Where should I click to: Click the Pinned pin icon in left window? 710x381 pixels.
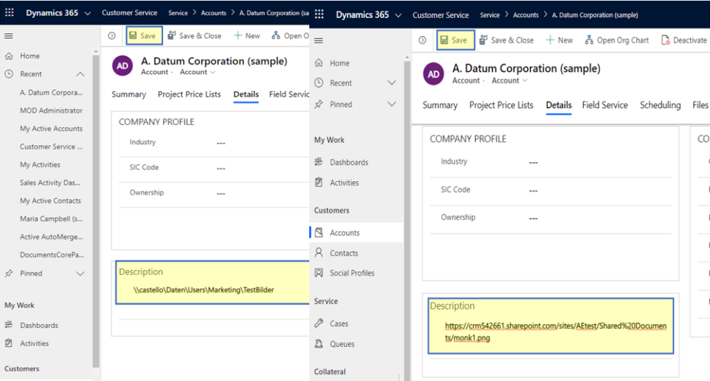coord(8,273)
